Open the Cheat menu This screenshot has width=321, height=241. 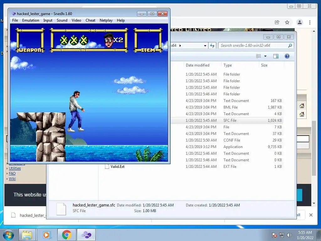pos(90,20)
